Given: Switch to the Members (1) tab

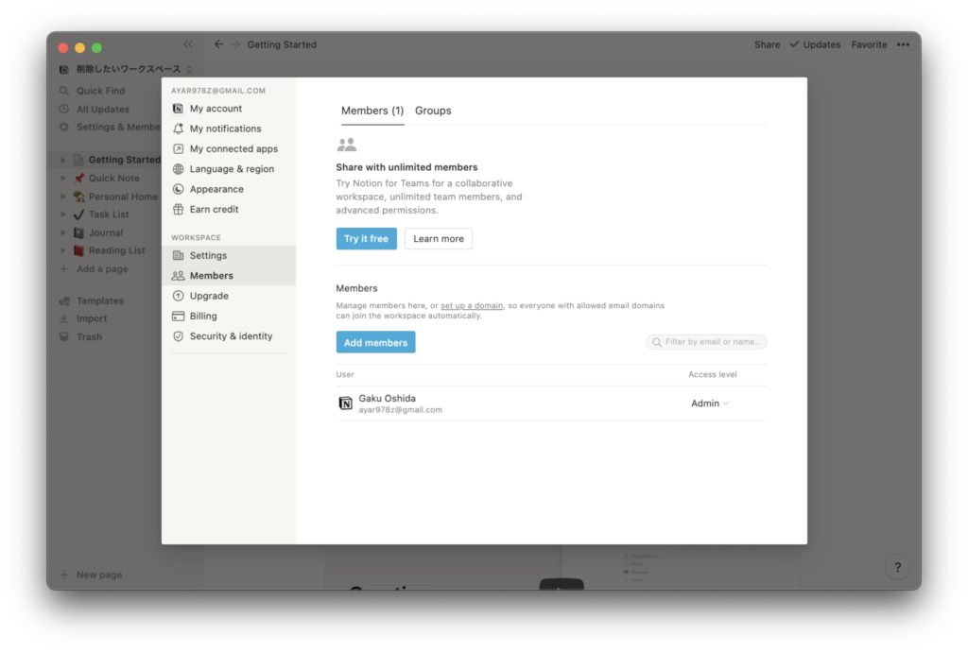Looking at the screenshot, I should coord(372,112).
